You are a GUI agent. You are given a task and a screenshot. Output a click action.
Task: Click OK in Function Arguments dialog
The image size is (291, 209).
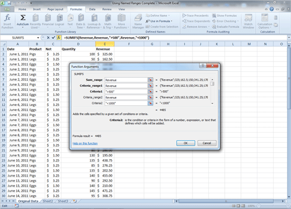(186, 143)
